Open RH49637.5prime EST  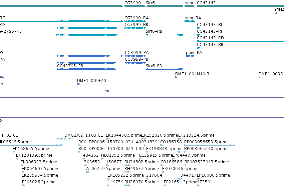tap(141, 169)
